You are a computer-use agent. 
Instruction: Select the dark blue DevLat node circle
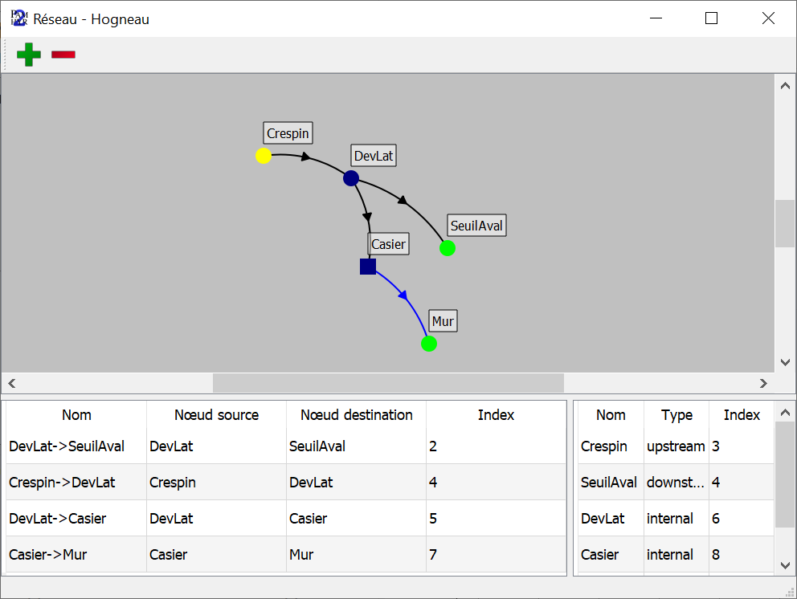coord(351,178)
